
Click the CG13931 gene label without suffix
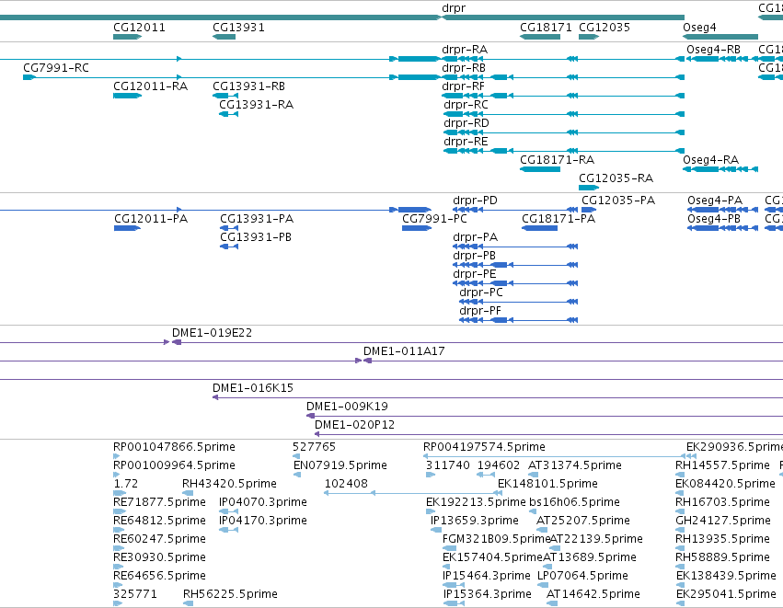point(238,28)
